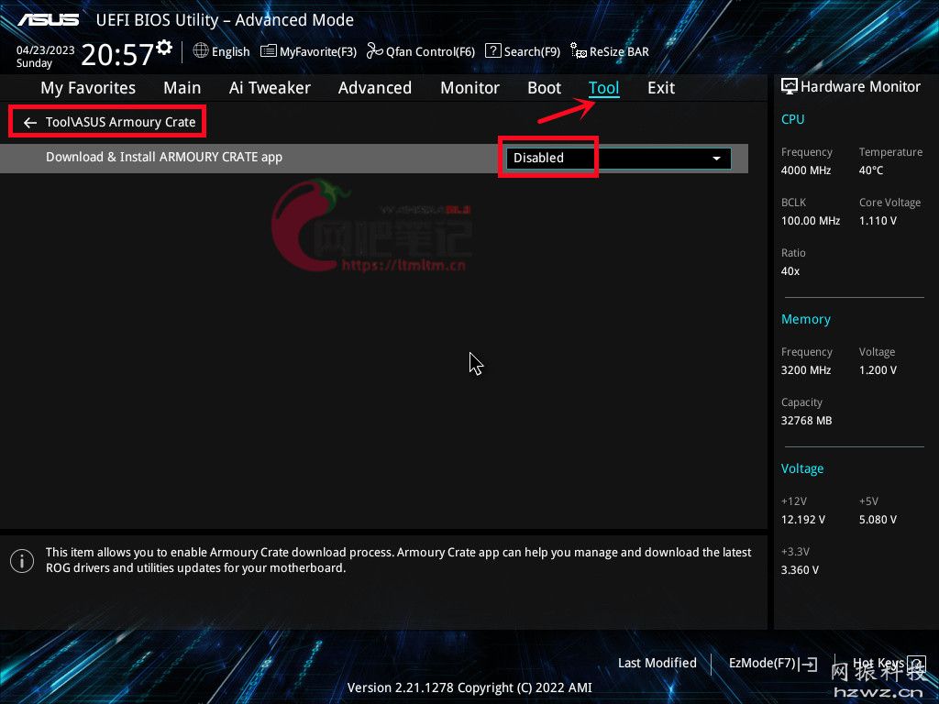
Task: Click the Hardware Monitor title
Action: [860, 87]
